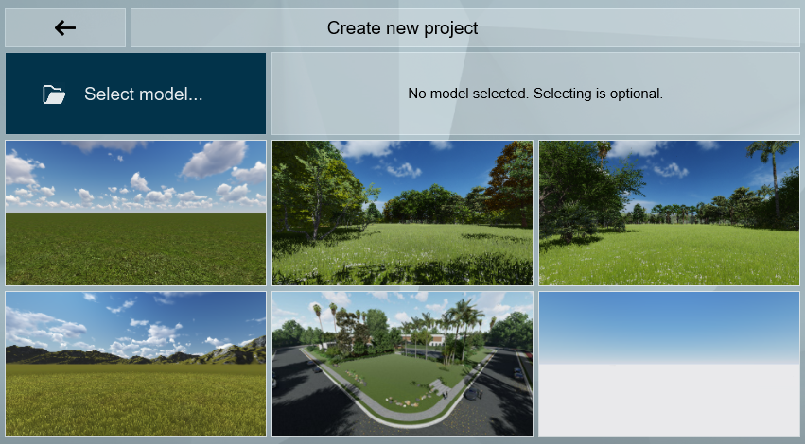Click the 'Select model...' text label
This screenshot has height=444, width=805.
[143, 94]
